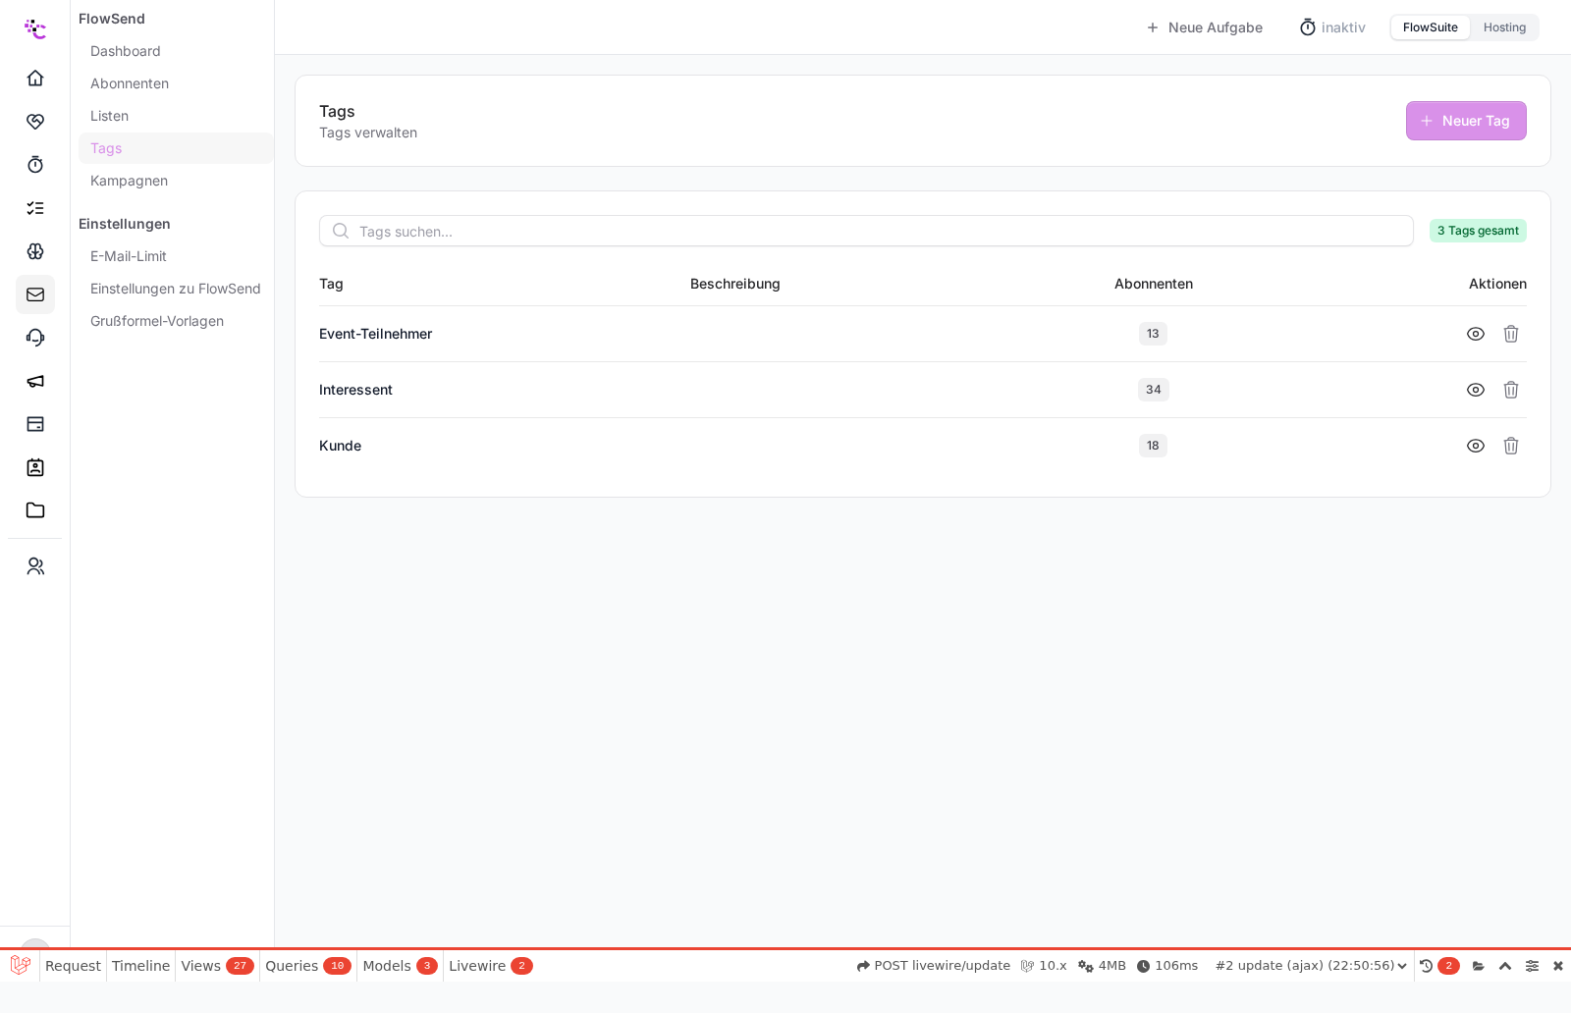1571x1013 pixels.
Task: Delete the Kunde tag with trash icon
Action: coord(1511,446)
